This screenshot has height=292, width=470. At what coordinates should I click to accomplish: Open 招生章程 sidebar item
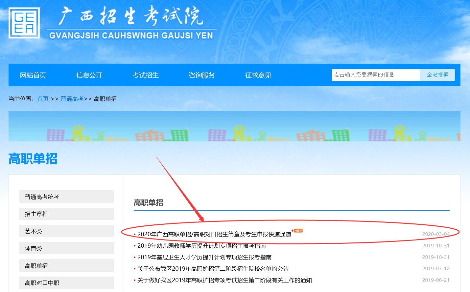66,214
